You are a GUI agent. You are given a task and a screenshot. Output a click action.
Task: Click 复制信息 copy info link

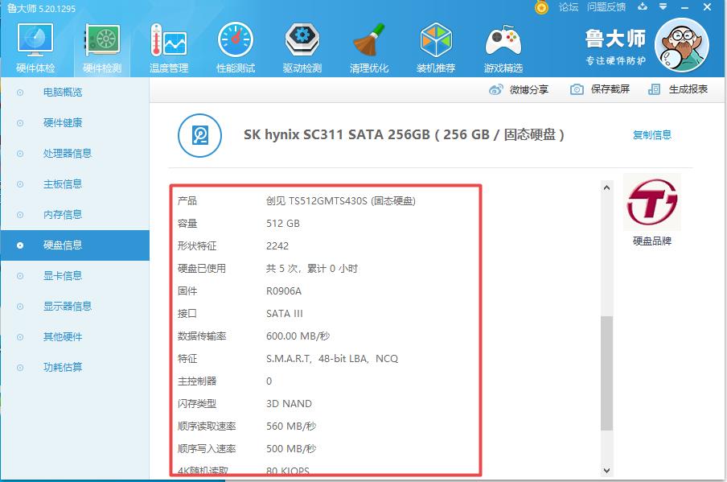click(x=652, y=135)
